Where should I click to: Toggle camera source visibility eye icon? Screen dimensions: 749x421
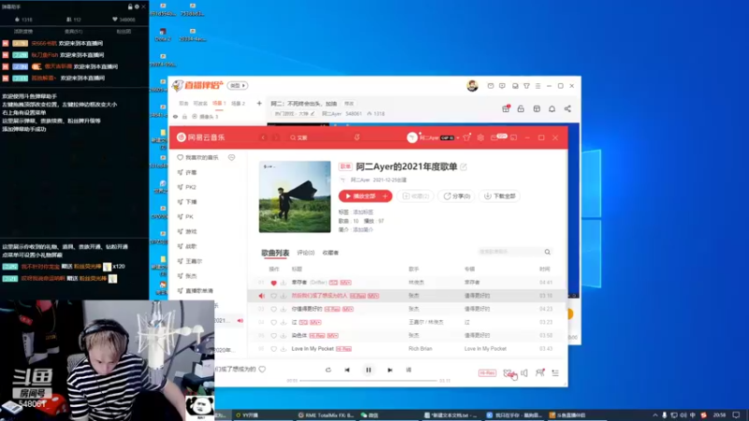coord(175,116)
